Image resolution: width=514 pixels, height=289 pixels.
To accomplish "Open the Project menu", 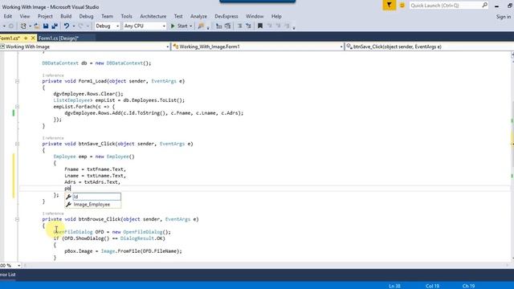I will pos(45,16).
